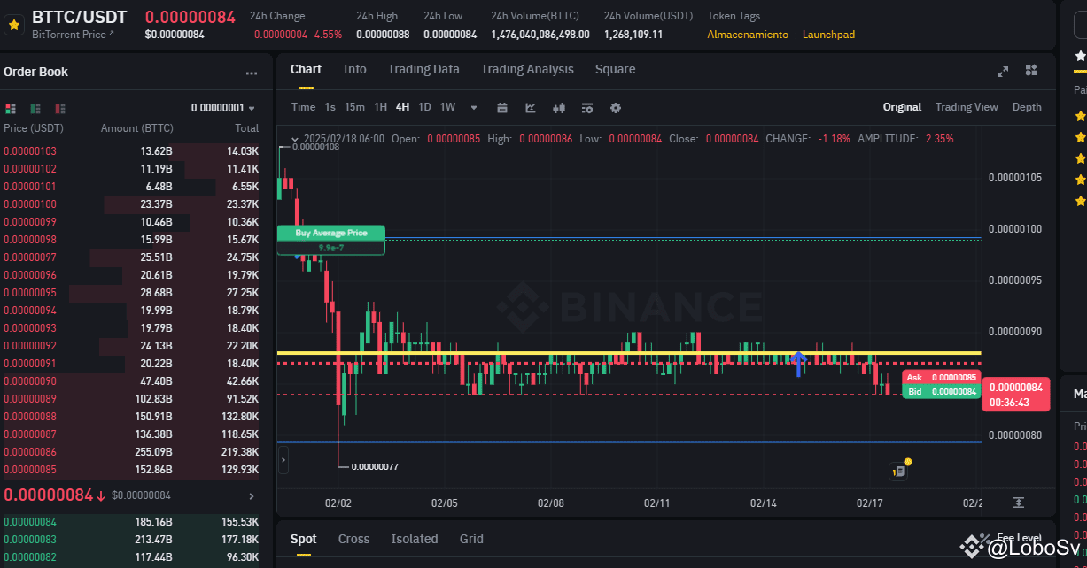Select buy order at price 0.00000082
The height and width of the screenshot is (568, 1087).
pyautogui.click(x=133, y=558)
